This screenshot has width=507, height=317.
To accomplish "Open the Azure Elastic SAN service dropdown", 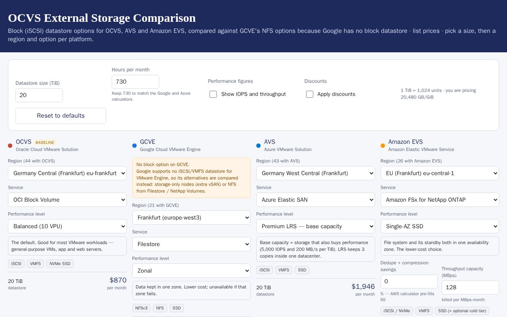I will [x=316, y=200].
